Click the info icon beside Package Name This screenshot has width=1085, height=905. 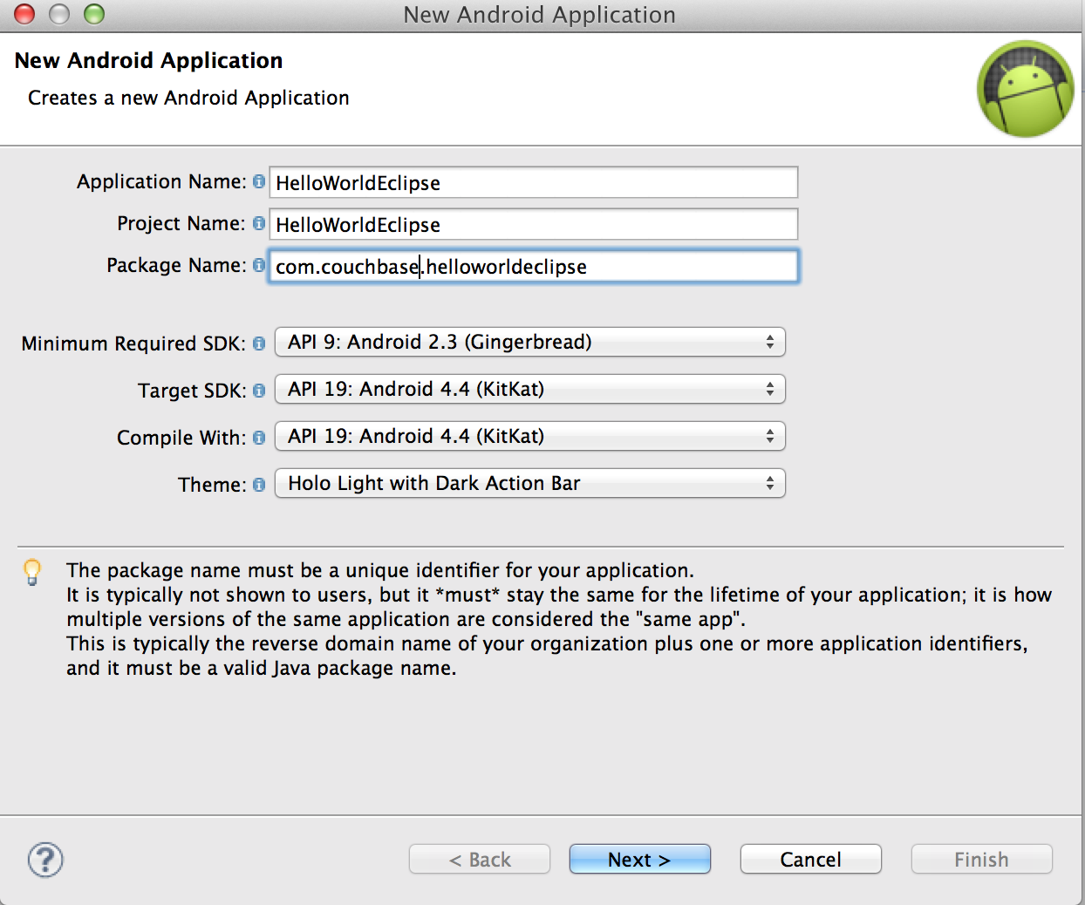point(259,265)
